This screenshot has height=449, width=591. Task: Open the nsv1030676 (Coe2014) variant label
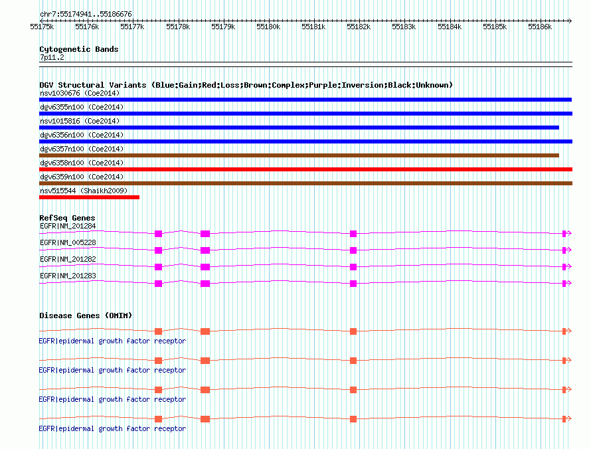click(x=80, y=93)
